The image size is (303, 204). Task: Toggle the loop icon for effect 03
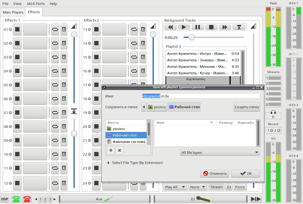click(55, 57)
